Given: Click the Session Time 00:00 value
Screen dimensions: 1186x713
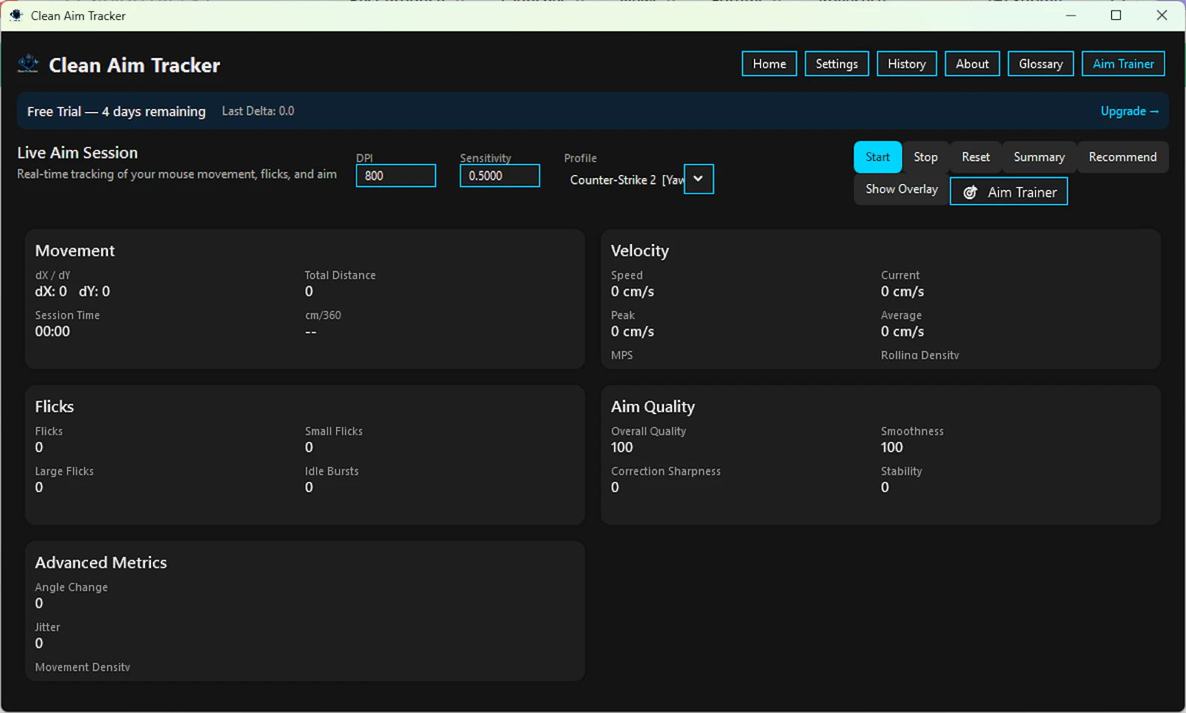Looking at the screenshot, I should 53,331.
